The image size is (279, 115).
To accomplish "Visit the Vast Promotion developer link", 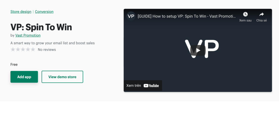I will tap(28, 36).
